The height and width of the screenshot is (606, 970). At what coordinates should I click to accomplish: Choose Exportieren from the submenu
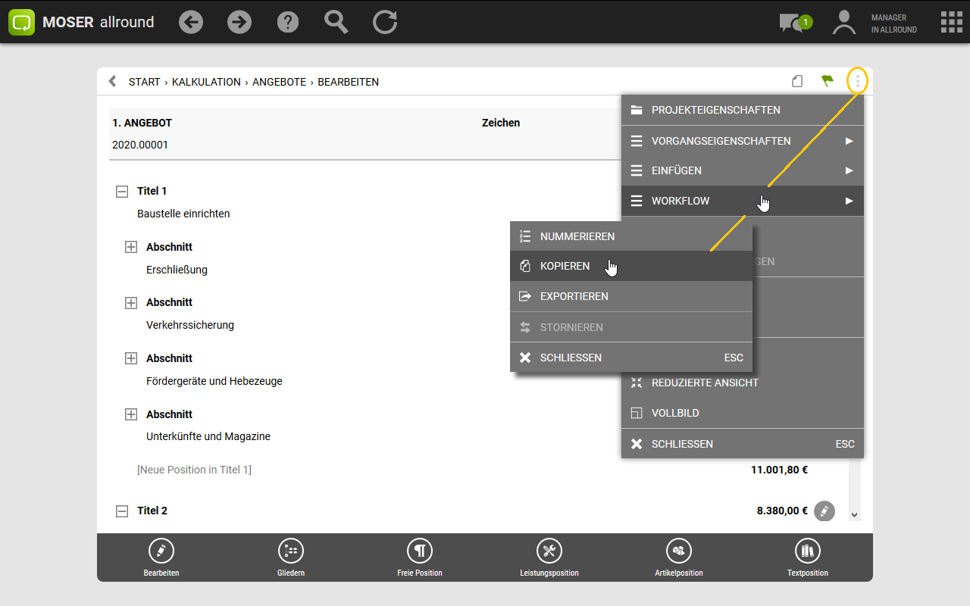point(574,297)
